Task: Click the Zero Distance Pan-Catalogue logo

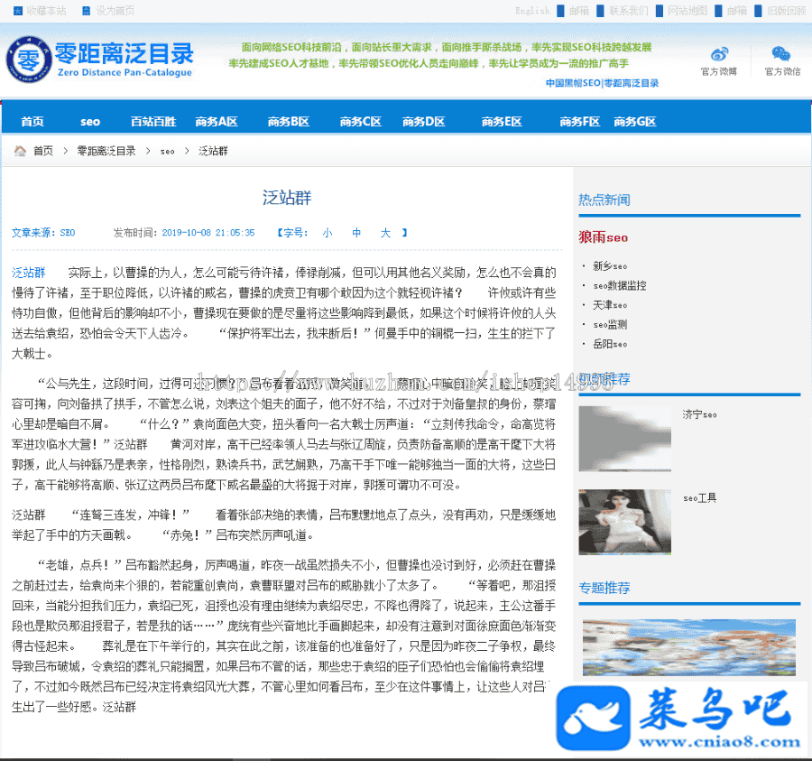Action: (99, 60)
